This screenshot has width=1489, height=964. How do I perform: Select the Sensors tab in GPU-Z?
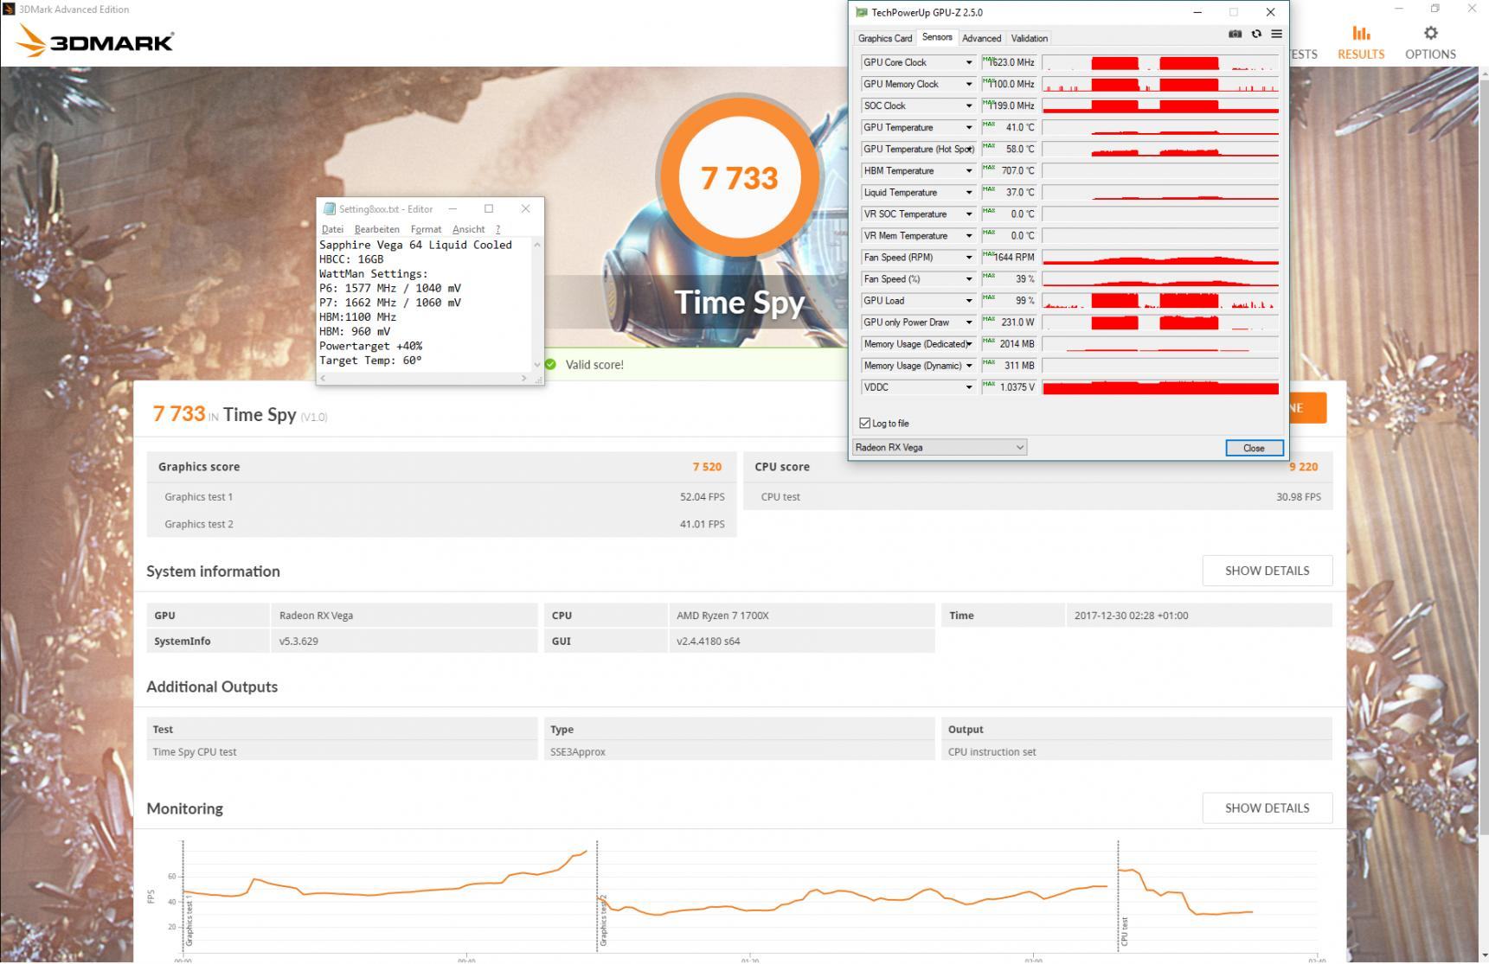click(937, 37)
